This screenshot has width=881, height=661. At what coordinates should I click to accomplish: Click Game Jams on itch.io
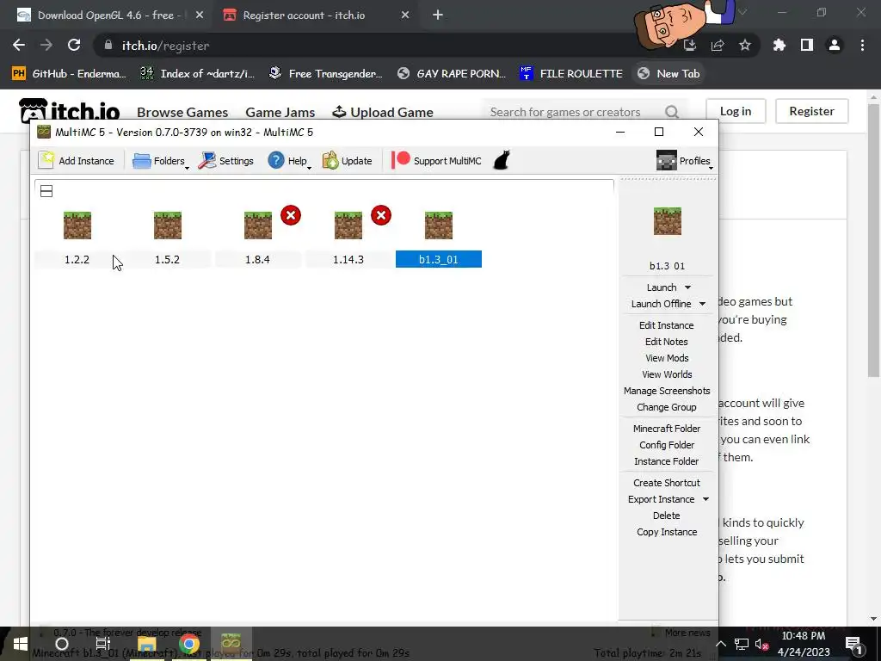pyautogui.click(x=280, y=113)
